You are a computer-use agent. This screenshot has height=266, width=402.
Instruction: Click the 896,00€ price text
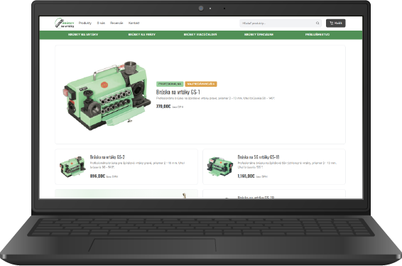(97, 176)
